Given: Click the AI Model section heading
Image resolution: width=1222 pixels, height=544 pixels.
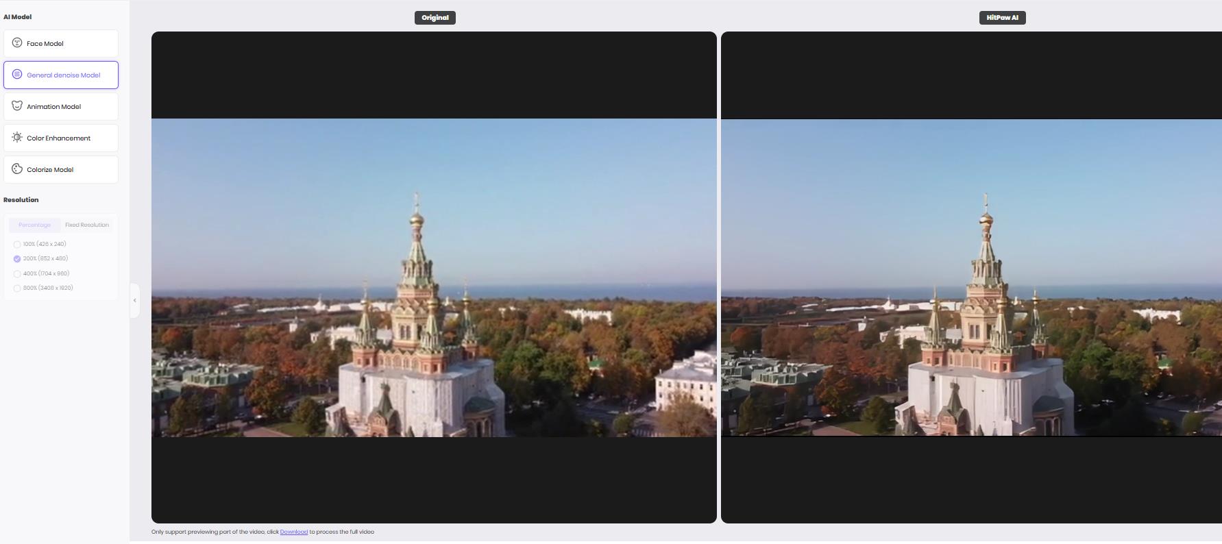Looking at the screenshot, I should pyautogui.click(x=18, y=16).
